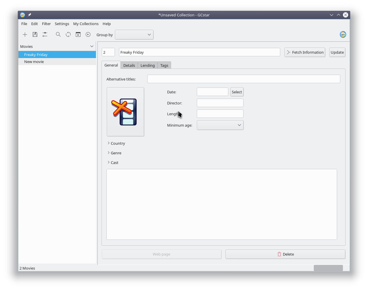The image size is (368, 290).
Task: Click the play movie toolbar icon
Action: 88,35
